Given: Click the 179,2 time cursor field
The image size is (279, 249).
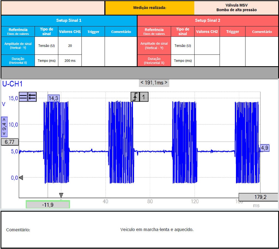Looking at the screenshot, I should point(254,197).
